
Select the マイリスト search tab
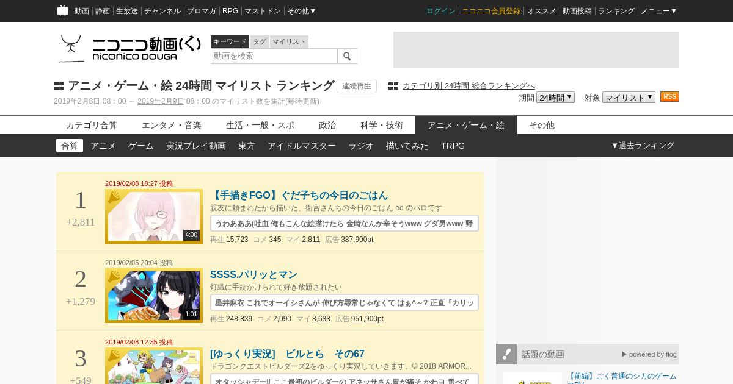click(x=289, y=41)
